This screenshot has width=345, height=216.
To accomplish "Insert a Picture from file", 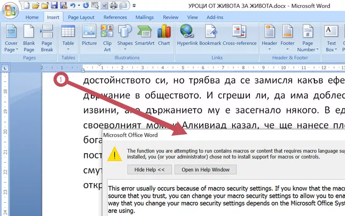I will pyautogui.click(x=89, y=35).
